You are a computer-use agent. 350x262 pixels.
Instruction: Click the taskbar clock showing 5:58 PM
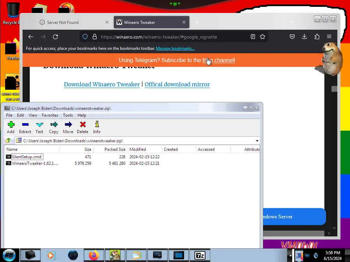(x=333, y=256)
